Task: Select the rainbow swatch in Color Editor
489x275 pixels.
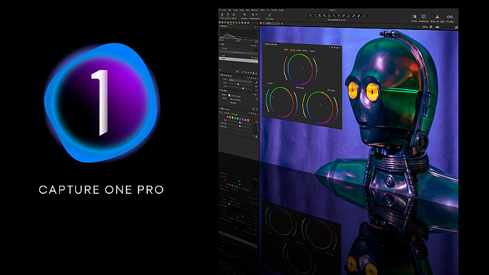Action: [x=248, y=120]
